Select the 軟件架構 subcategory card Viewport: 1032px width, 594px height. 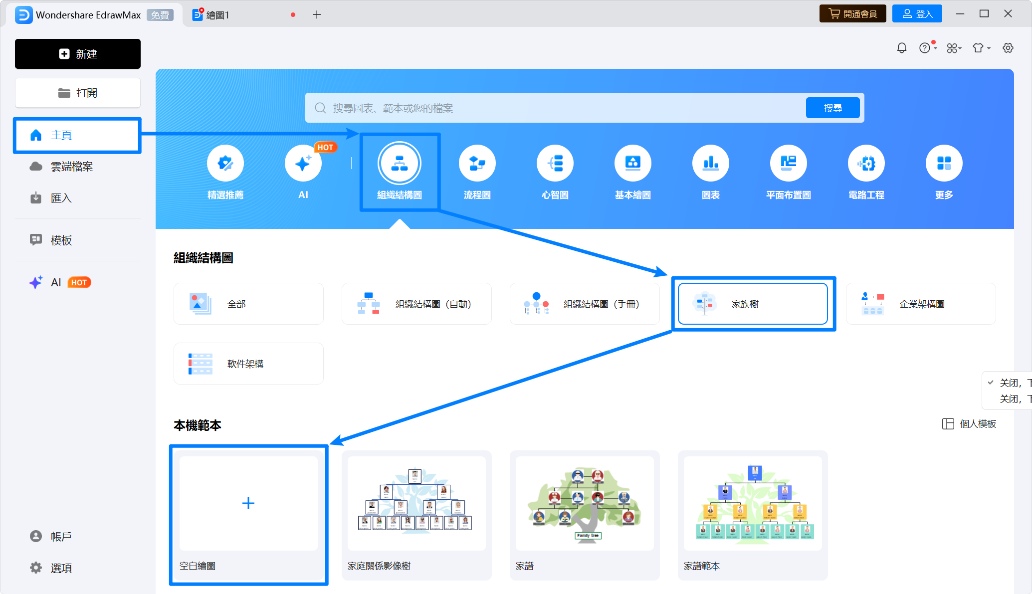248,364
